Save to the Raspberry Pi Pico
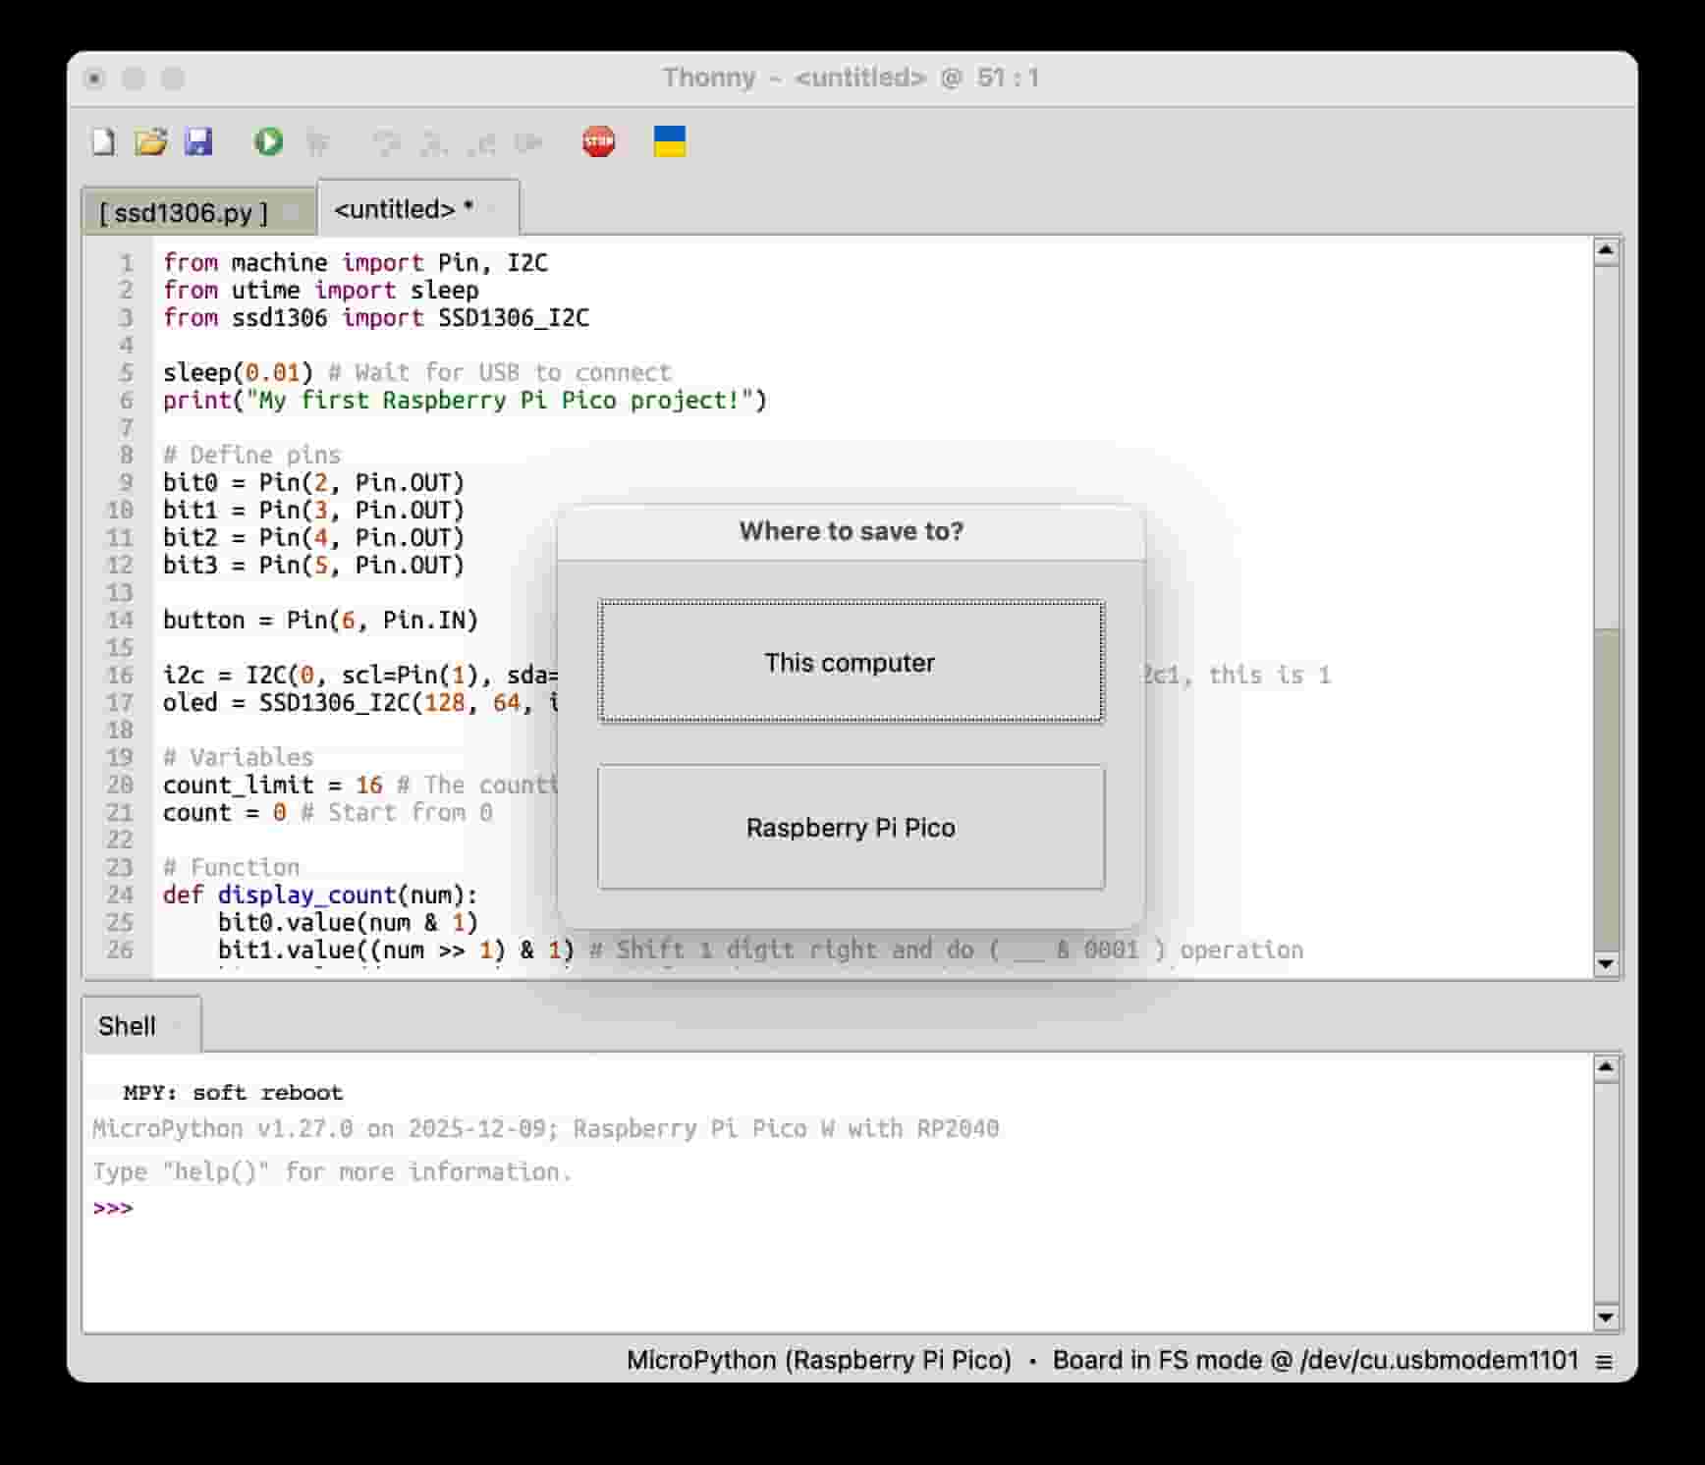Screen dimensions: 1705x1465 [851, 828]
